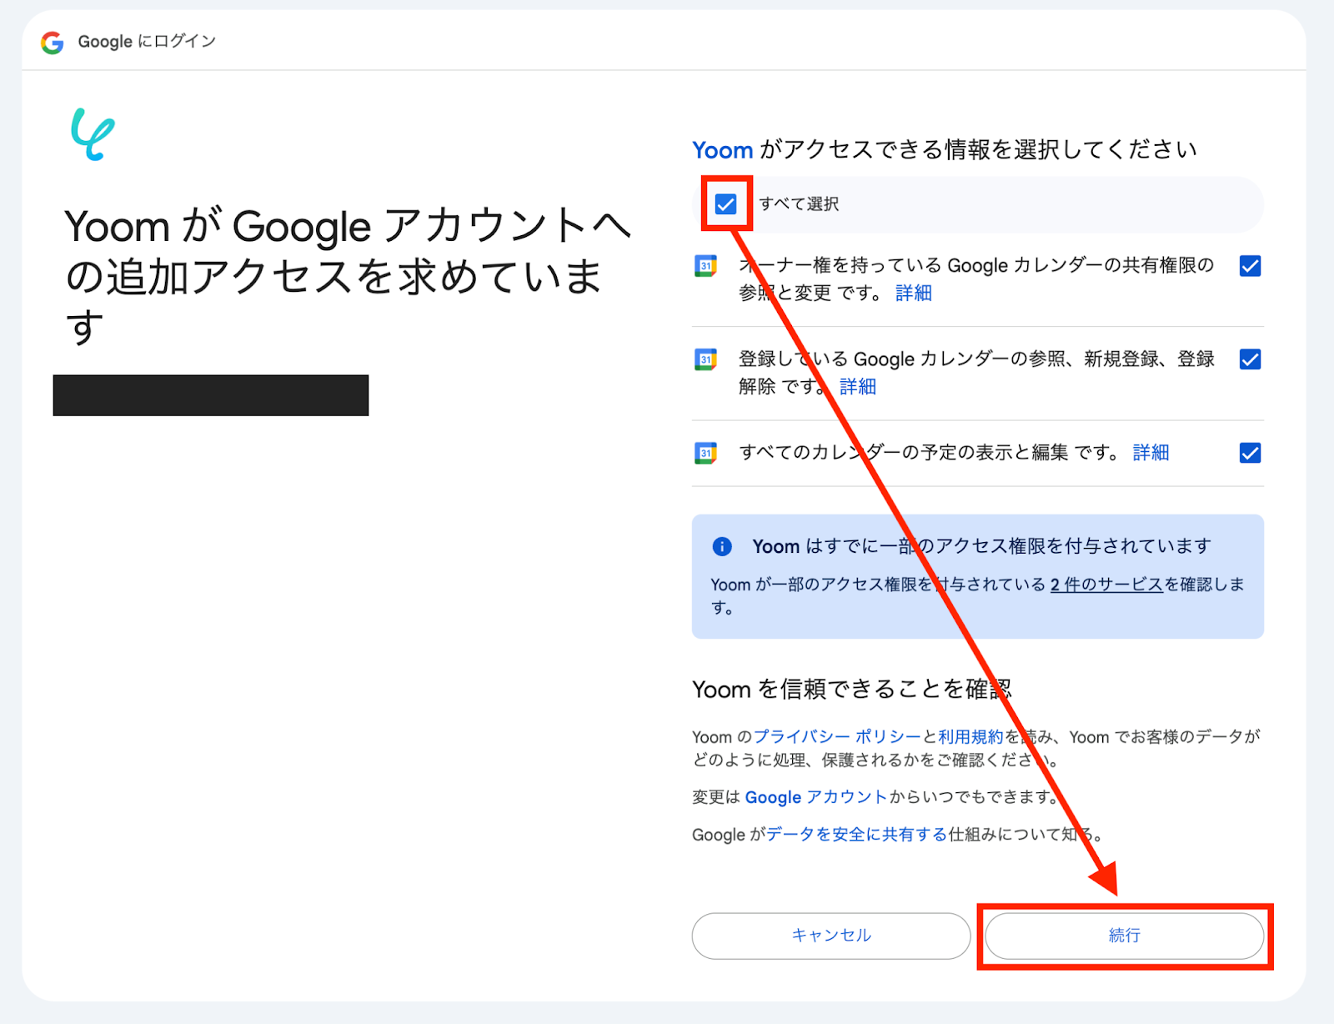Open the データを安全に共有する link
This screenshot has height=1024, width=1334.
(856, 835)
